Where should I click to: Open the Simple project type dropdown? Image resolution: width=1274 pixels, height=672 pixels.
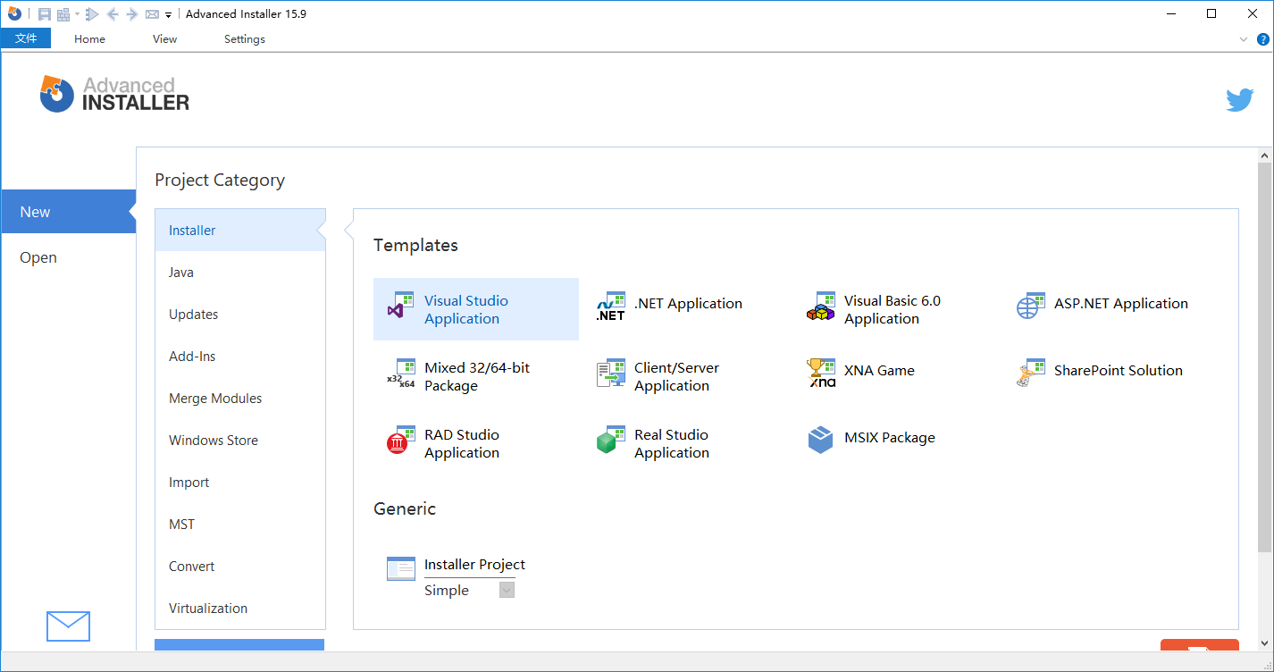click(507, 590)
